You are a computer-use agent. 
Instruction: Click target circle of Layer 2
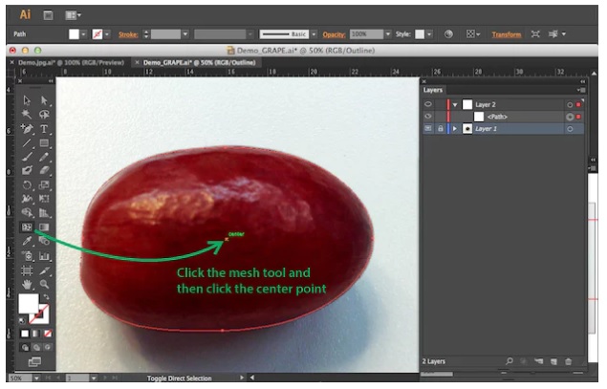point(570,105)
